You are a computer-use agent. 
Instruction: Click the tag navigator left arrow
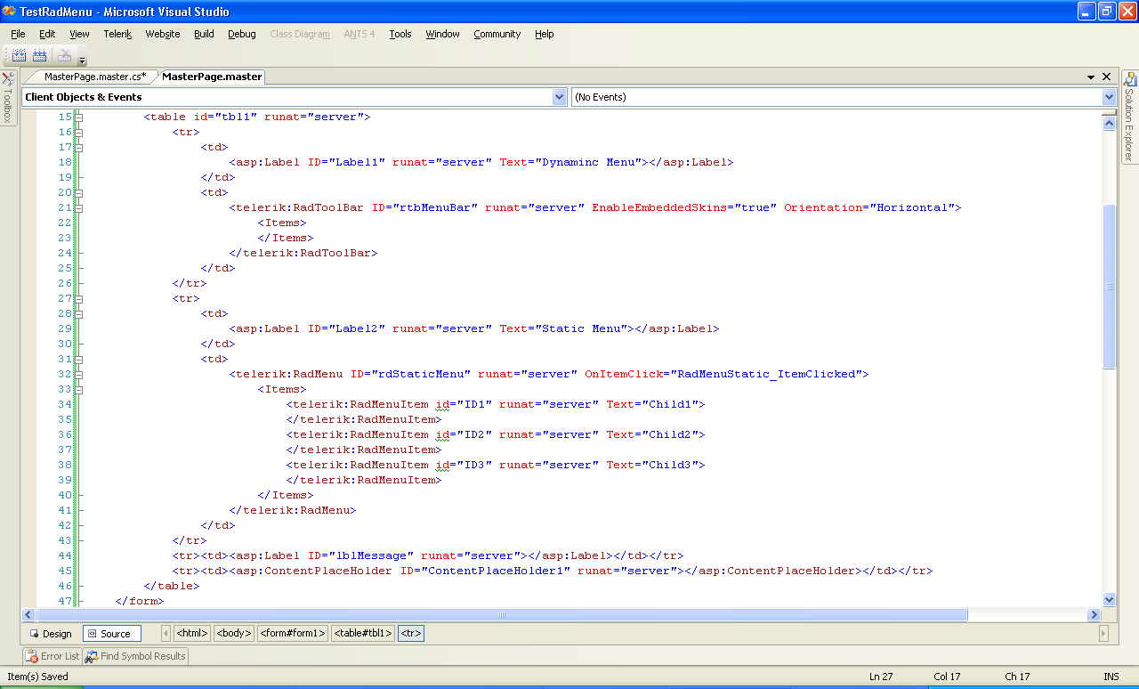coord(166,634)
